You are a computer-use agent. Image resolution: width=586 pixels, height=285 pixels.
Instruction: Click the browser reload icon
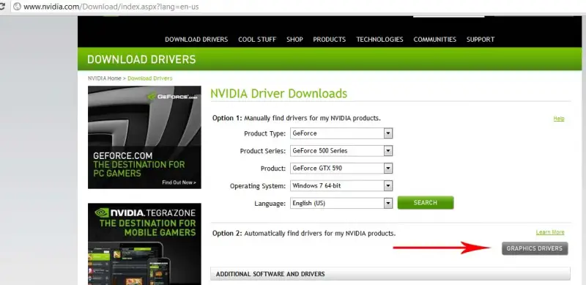(x=2, y=7)
